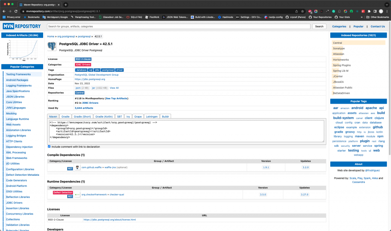Open Contact Us in the top navigation
The image size is (391, 231).
coord(378,26)
